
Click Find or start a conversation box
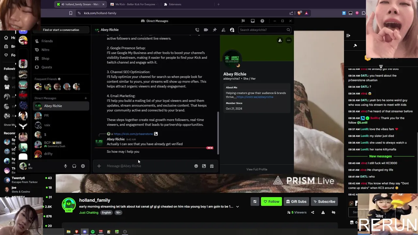tap(61, 30)
